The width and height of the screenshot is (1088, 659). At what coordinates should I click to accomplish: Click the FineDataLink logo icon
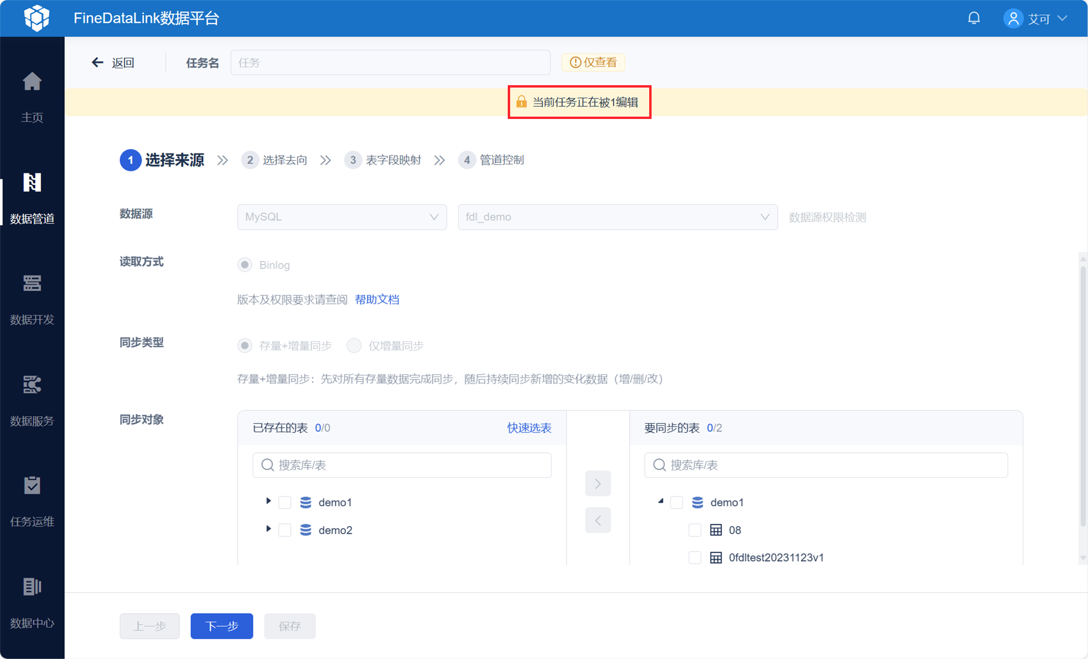point(37,18)
